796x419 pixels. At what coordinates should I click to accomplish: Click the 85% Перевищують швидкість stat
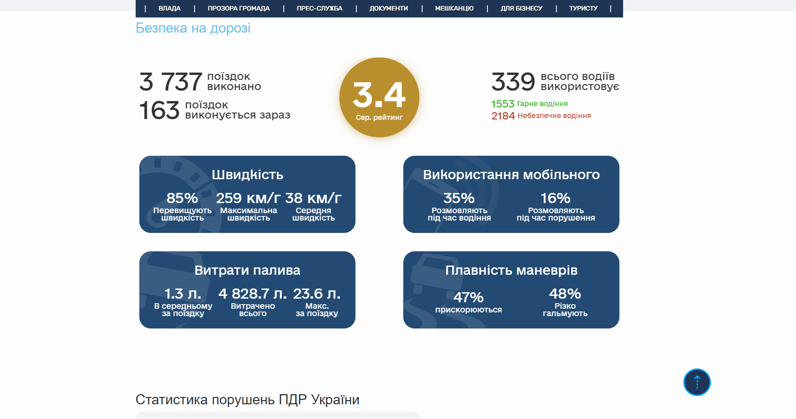pyautogui.click(x=182, y=206)
